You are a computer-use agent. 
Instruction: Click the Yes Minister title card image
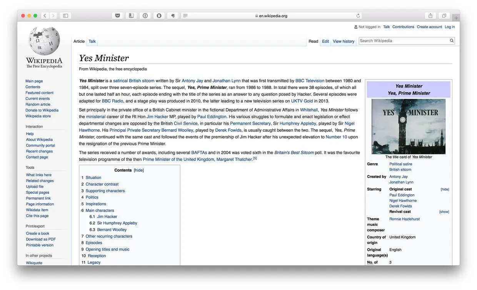point(409,127)
